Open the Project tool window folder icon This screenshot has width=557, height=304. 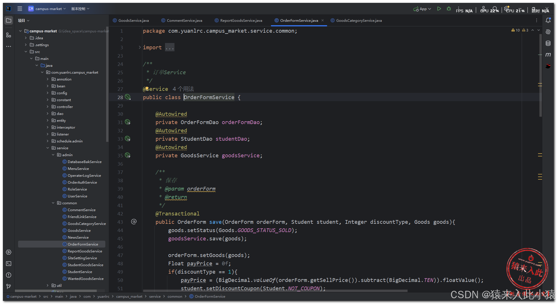tap(9, 20)
